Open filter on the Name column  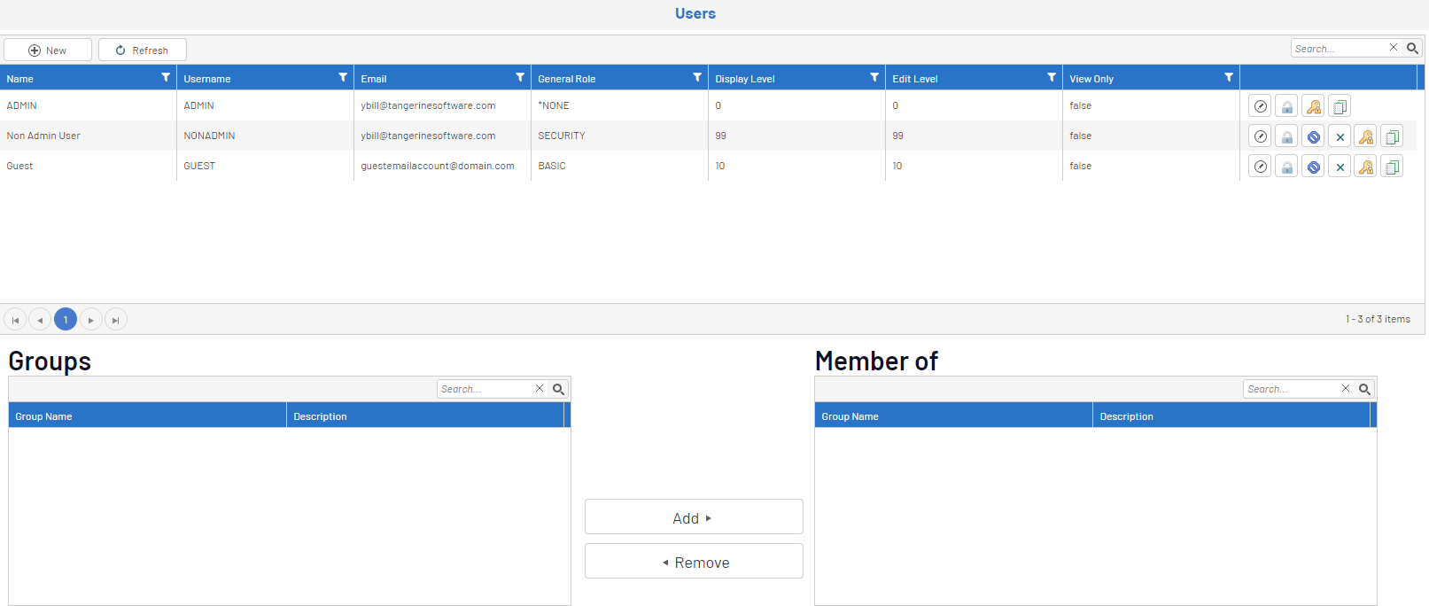pyautogui.click(x=166, y=78)
